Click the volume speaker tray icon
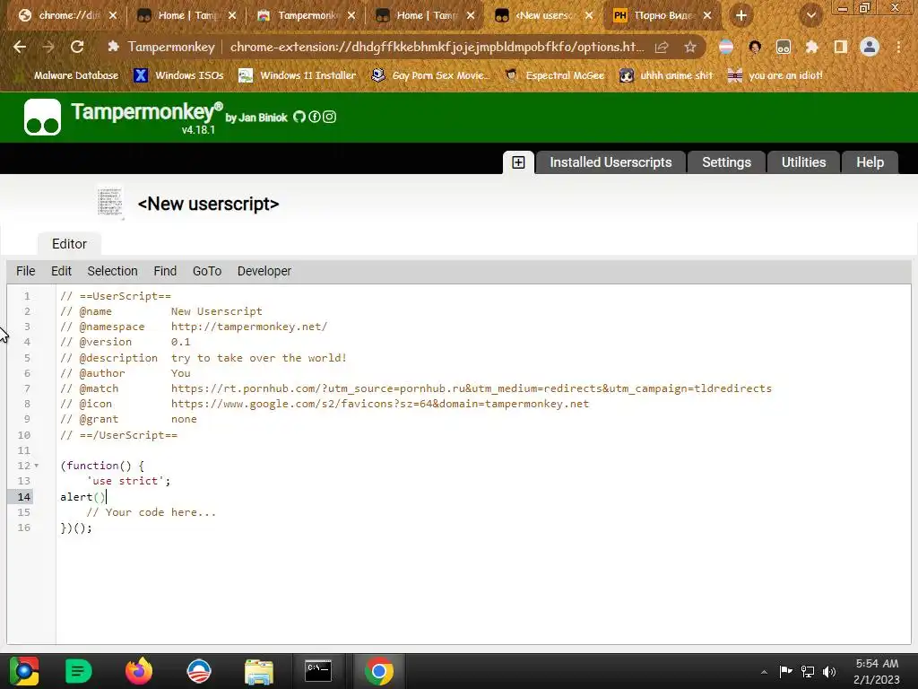Image resolution: width=918 pixels, height=689 pixels. (829, 671)
